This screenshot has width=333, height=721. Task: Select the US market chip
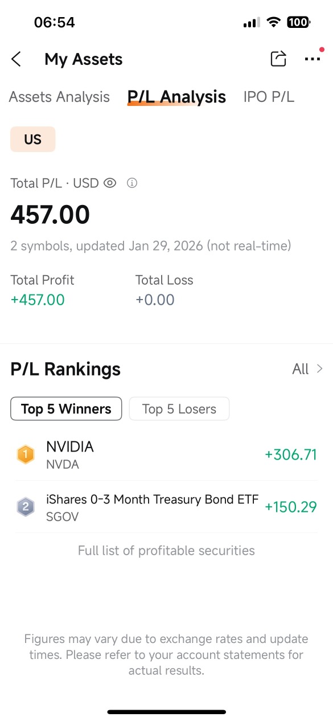33,140
